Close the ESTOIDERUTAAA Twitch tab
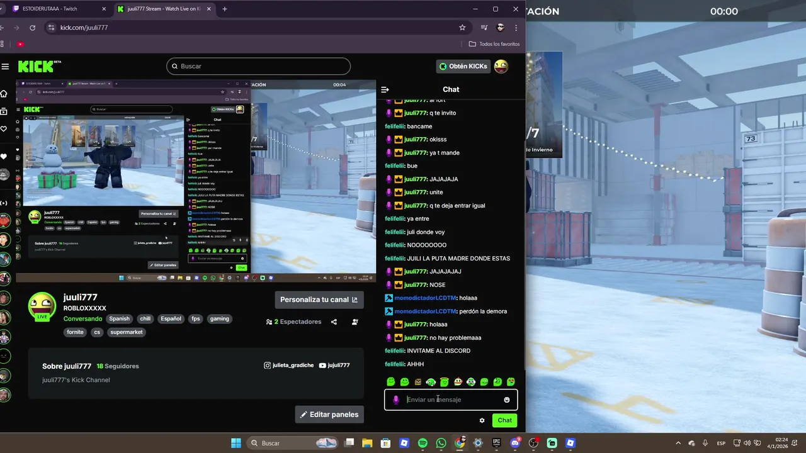This screenshot has width=806, height=453. click(x=104, y=9)
